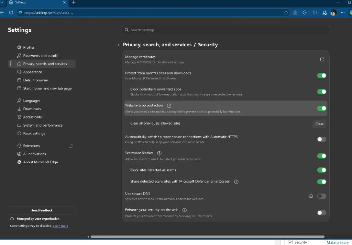352x245 pixels.
Task: Select Downloads in the settings sidebar
Action: click(x=32, y=109)
